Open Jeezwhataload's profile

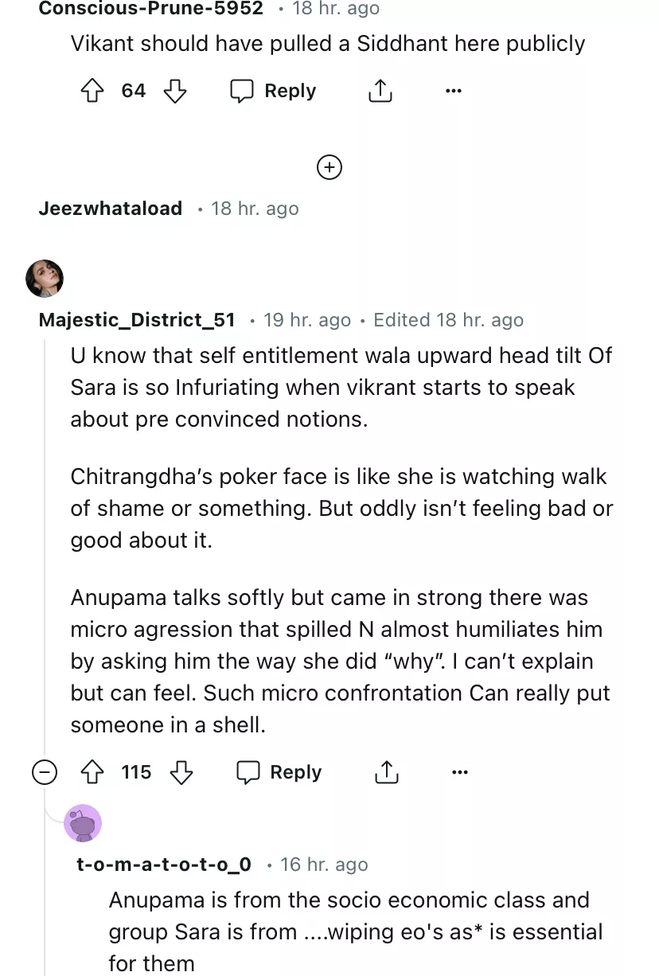(x=110, y=209)
